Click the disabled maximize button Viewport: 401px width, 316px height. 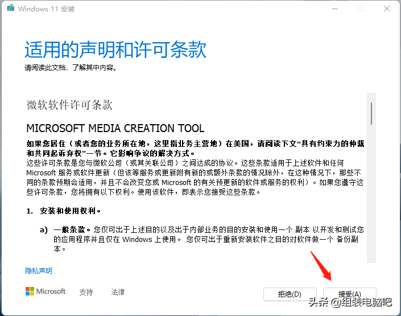click(x=361, y=9)
